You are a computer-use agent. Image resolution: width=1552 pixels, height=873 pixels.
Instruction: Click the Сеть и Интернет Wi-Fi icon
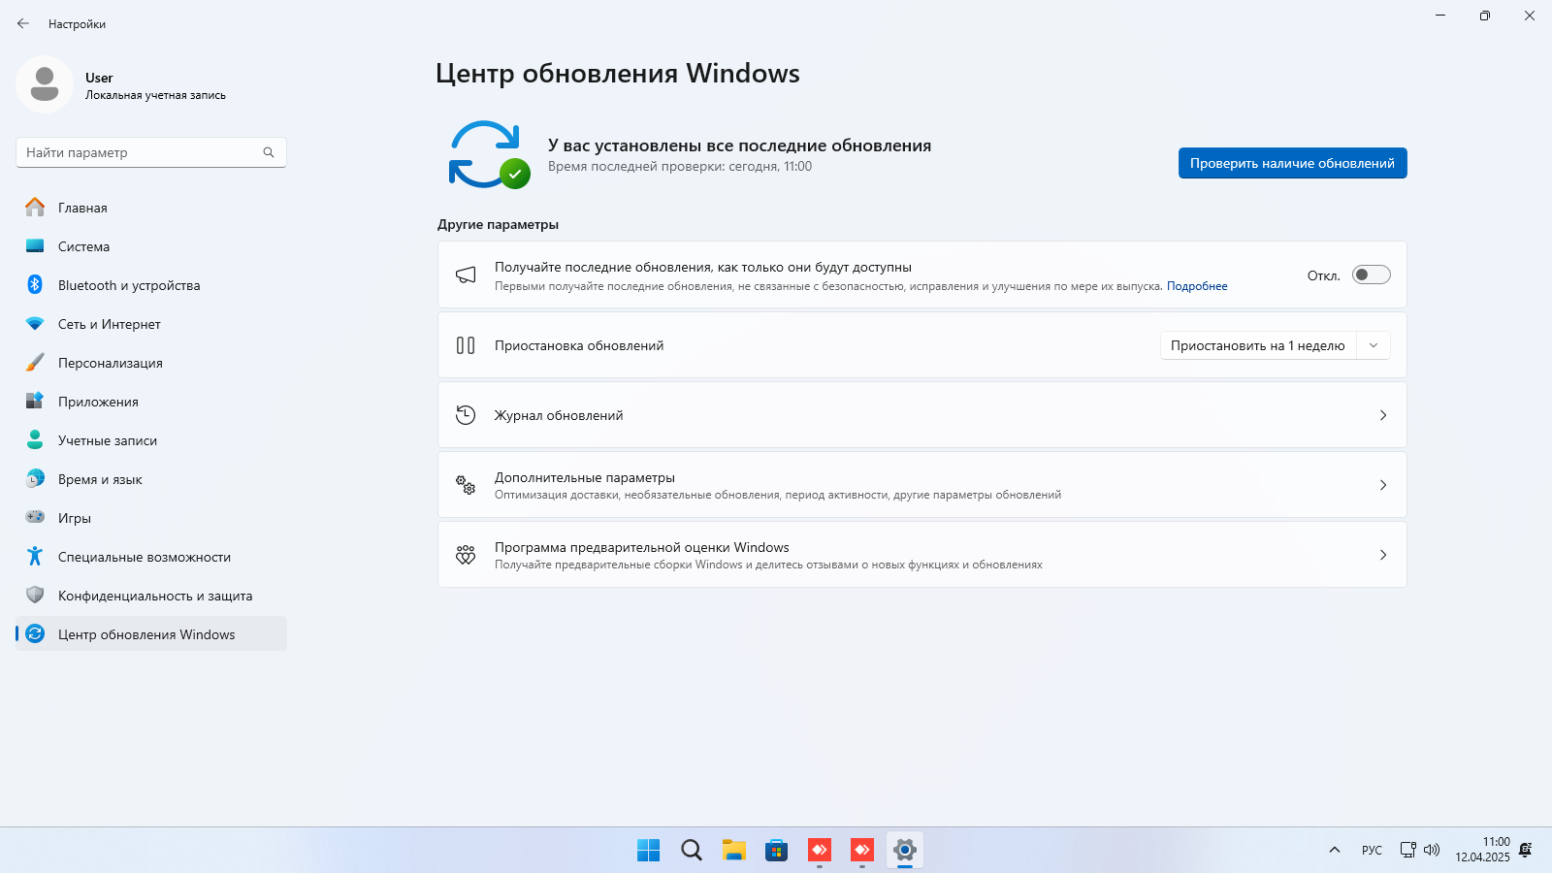(35, 323)
